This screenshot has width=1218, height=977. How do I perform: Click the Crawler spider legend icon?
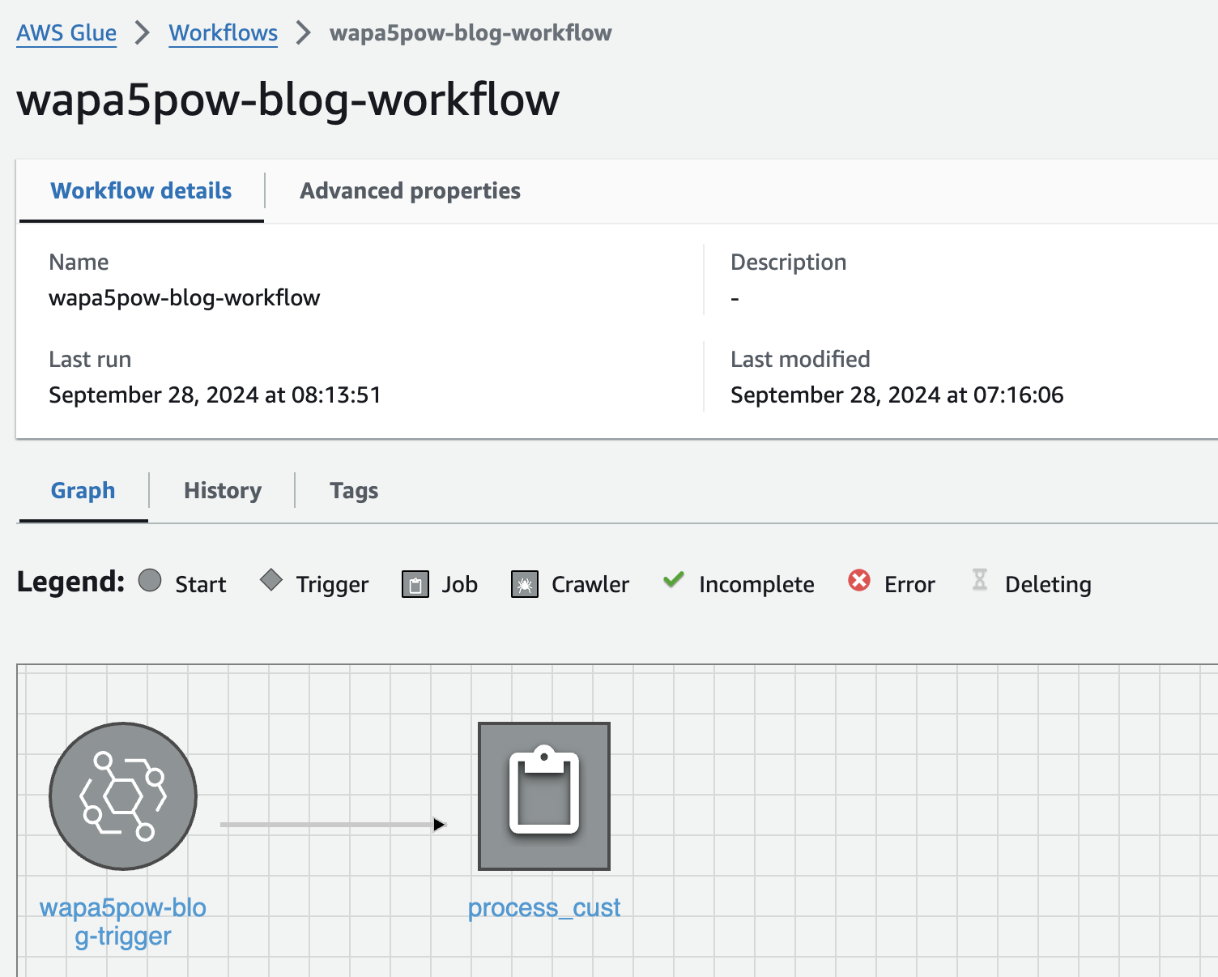525,584
